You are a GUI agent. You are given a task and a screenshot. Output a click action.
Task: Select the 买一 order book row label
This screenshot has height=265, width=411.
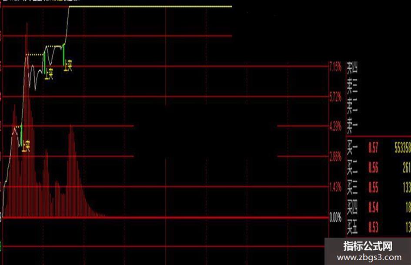(x=352, y=148)
